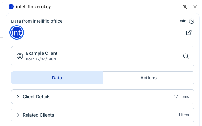Switch to the Actions tab
202x126 pixels.
148,78
